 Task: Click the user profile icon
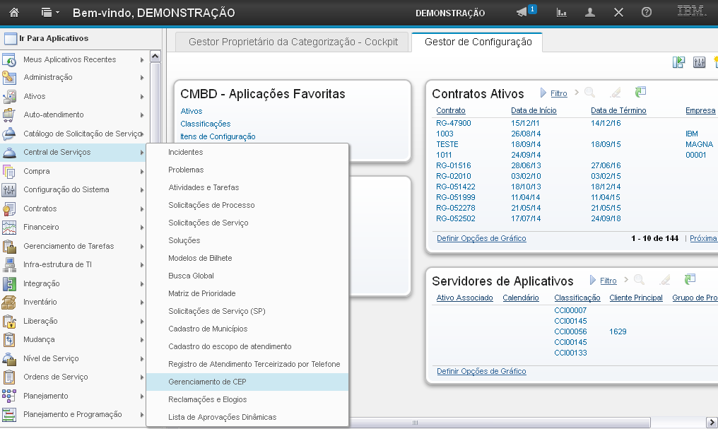(591, 13)
